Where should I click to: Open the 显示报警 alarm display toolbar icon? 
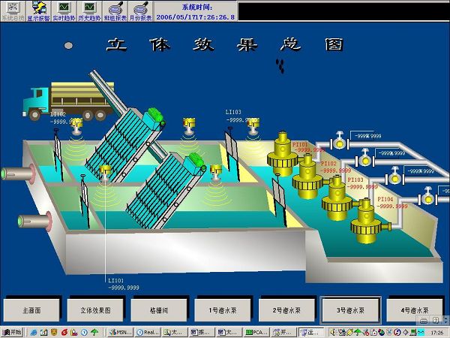pyautogui.click(x=38, y=11)
